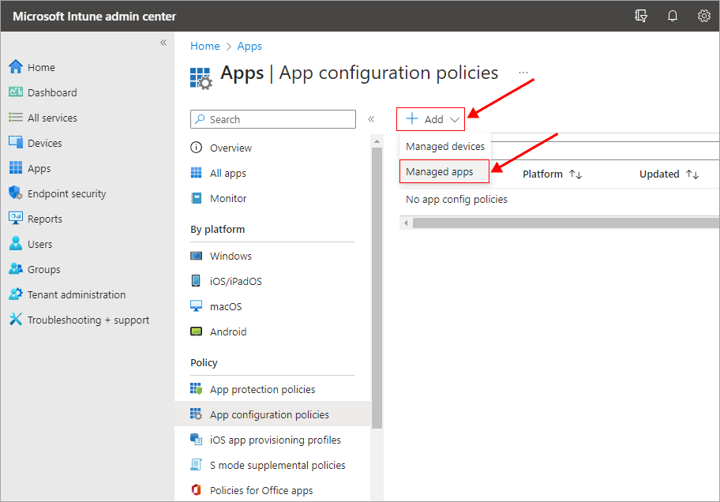Follow the Apps breadcrumb link
This screenshot has height=502, width=720.
[249, 47]
